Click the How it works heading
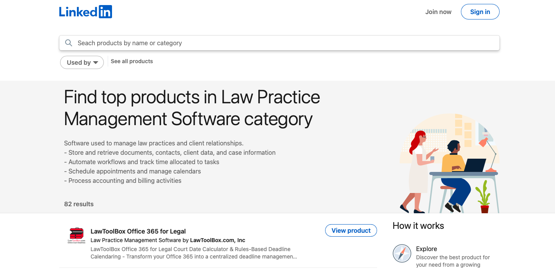The width and height of the screenshot is (555, 269). coord(418,225)
